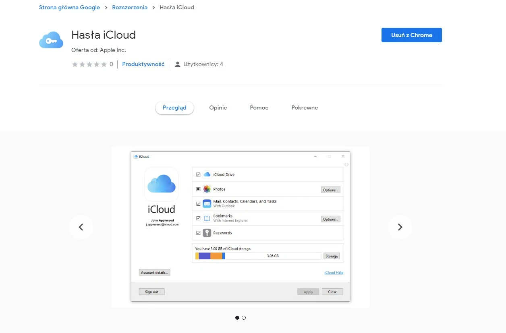
Task: Open the Pomoc tab
Action: 259,108
